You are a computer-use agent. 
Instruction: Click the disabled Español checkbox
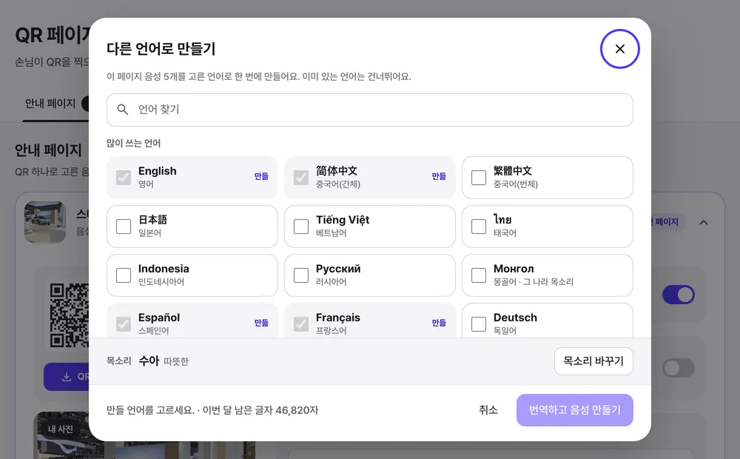(x=124, y=324)
